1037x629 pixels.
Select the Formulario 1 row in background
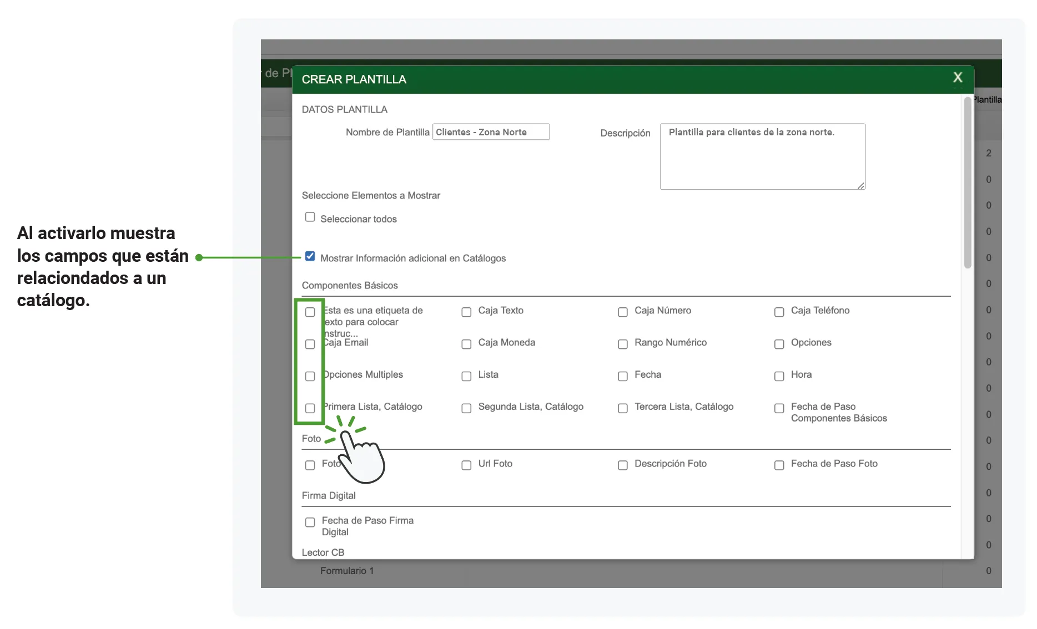[347, 571]
